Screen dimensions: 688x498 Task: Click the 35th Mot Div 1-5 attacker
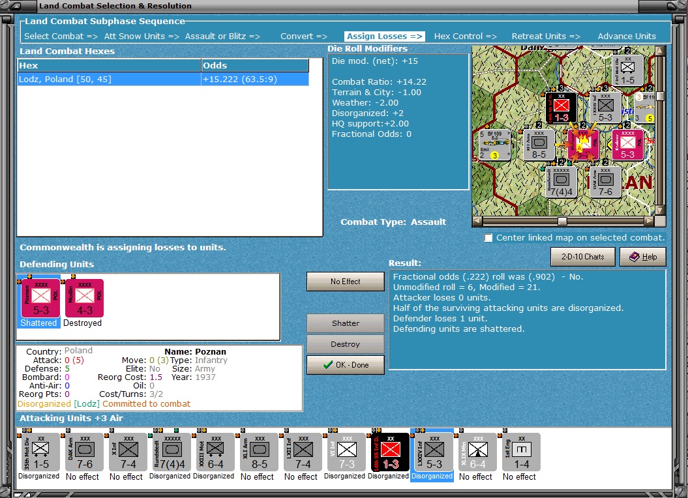click(40, 452)
